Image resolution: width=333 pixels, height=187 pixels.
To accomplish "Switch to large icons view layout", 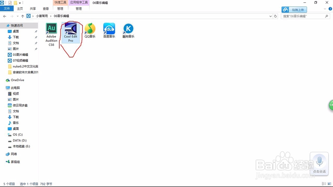I will coord(329,184).
